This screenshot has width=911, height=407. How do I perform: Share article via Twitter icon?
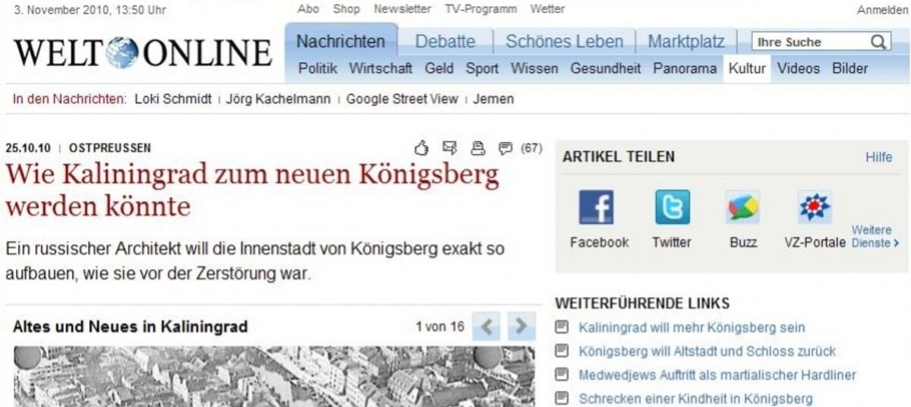click(673, 207)
